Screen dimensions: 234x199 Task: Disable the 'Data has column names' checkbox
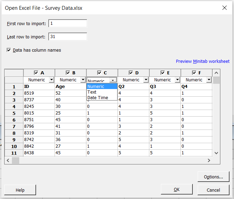(x=9, y=50)
